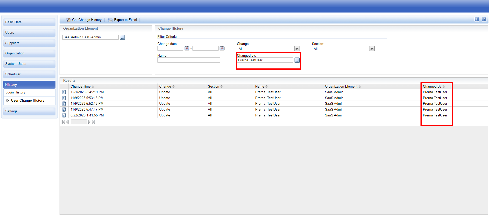The width and height of the screenshot is (489, 215).
Task: Open the Changed by user lookup button
Action: (x=297, y=60)
